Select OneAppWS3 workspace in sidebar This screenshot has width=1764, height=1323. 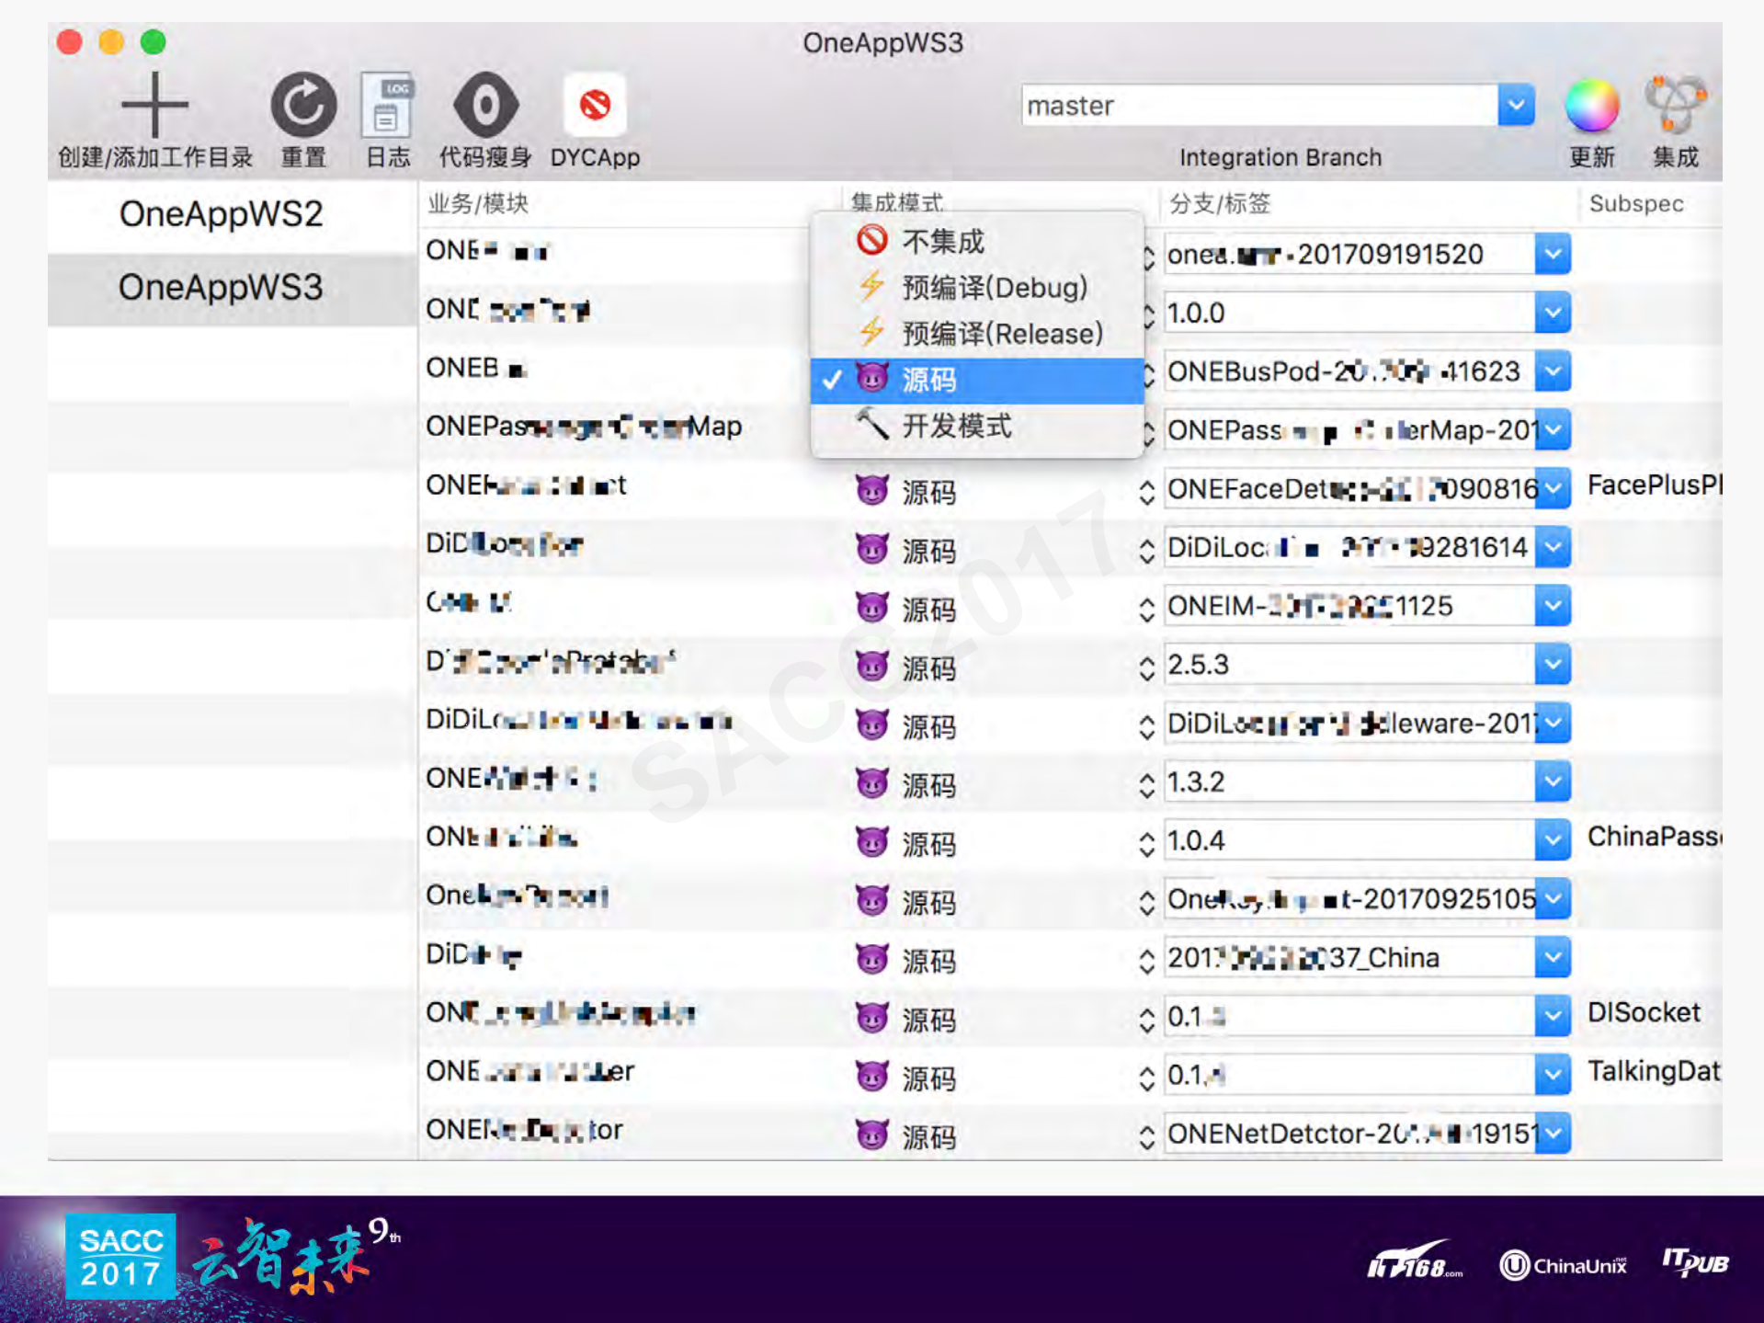(221, 289)
